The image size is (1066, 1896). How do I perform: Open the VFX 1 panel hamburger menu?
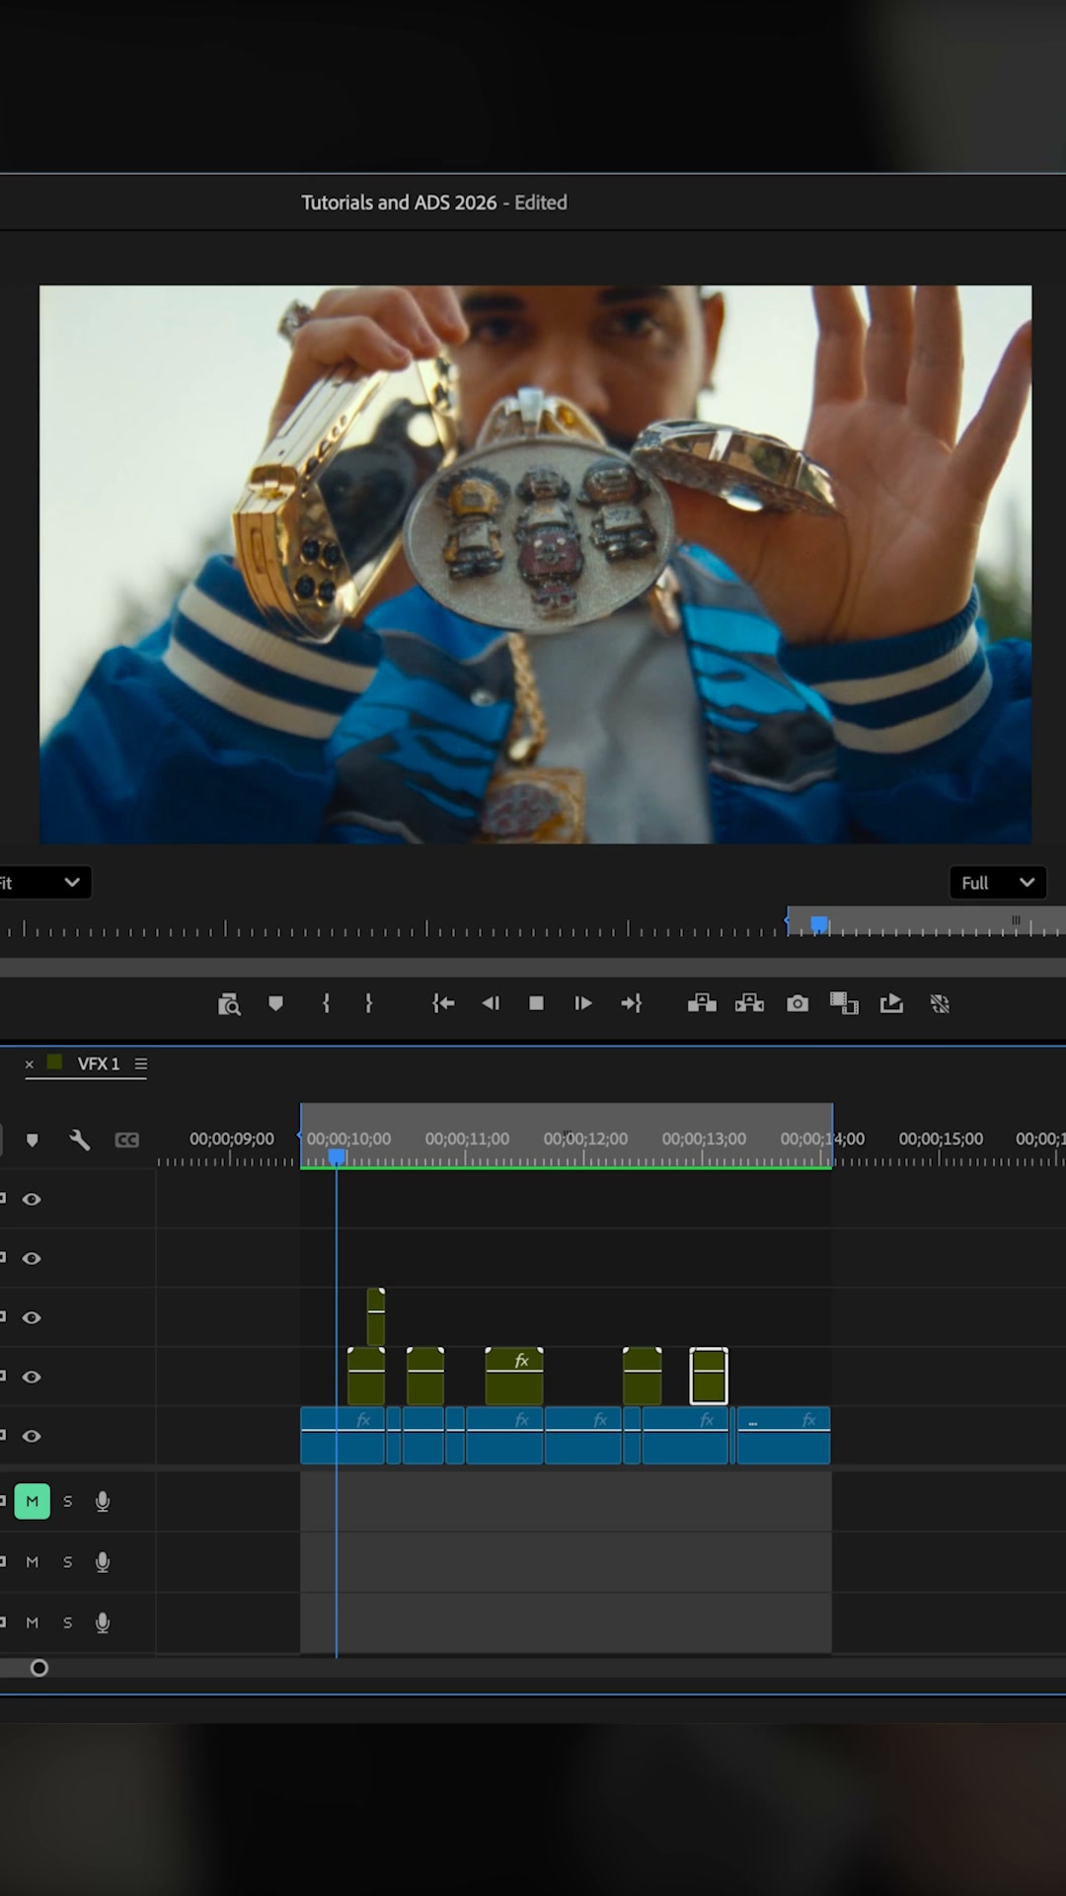tap(141, 1064)
